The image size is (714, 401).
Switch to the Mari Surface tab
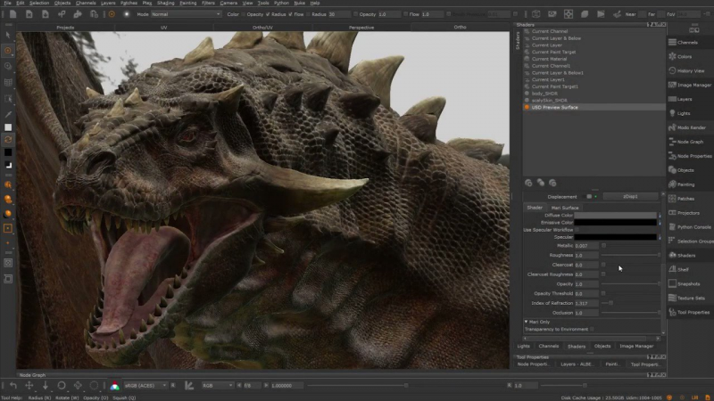(x=564, y=208)
